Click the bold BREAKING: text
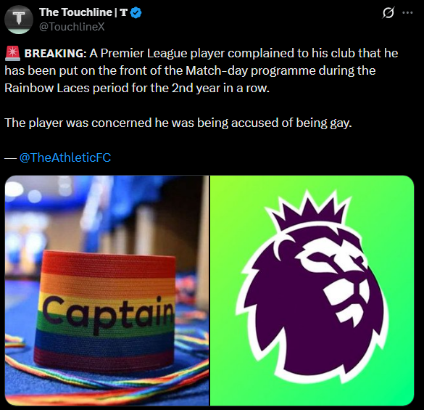The image size is (424, 410). pos(55,53)
